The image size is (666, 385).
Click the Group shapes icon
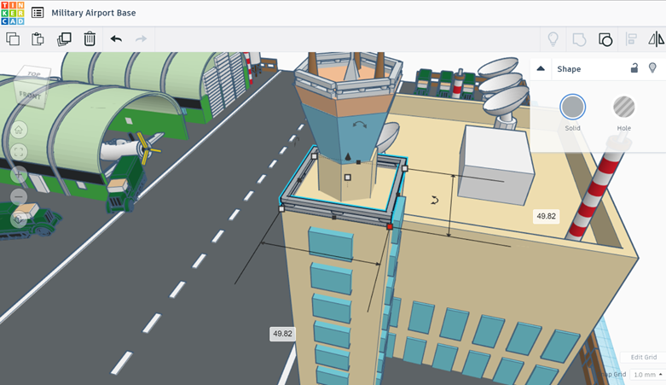(579, 39)
